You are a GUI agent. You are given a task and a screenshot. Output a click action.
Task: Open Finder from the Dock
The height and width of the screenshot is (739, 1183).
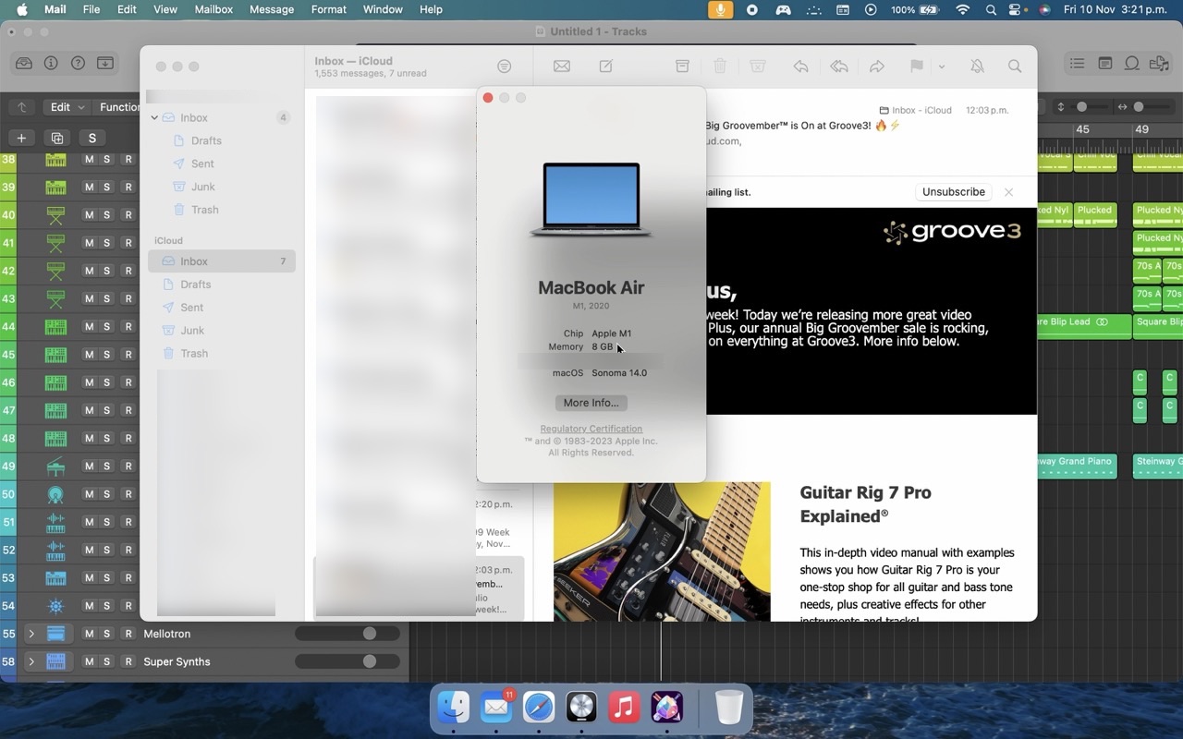(x=454, y=709)
